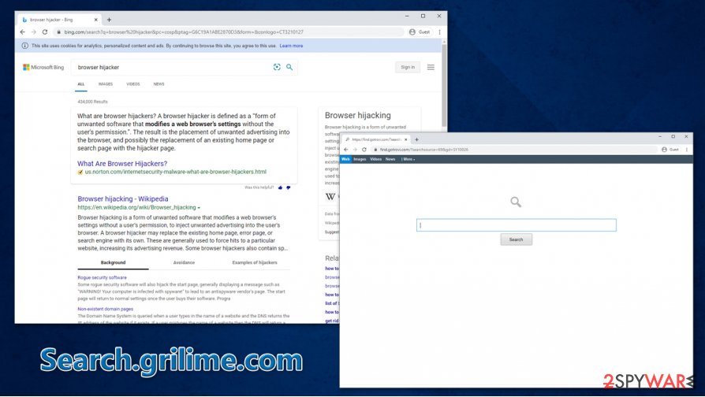Select News tab in gotrovi toolbar

coord(390,159)
